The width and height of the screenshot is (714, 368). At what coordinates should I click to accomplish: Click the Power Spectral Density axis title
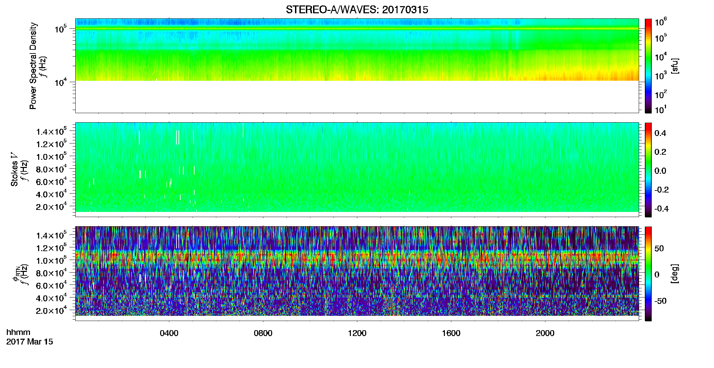coord(33,66)
